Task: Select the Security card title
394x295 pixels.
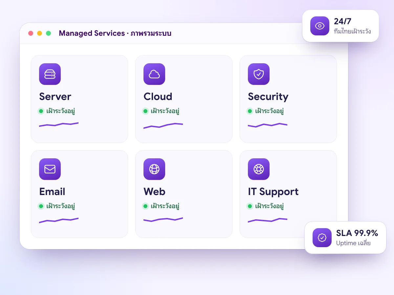Action: click(x=268, y=97)
